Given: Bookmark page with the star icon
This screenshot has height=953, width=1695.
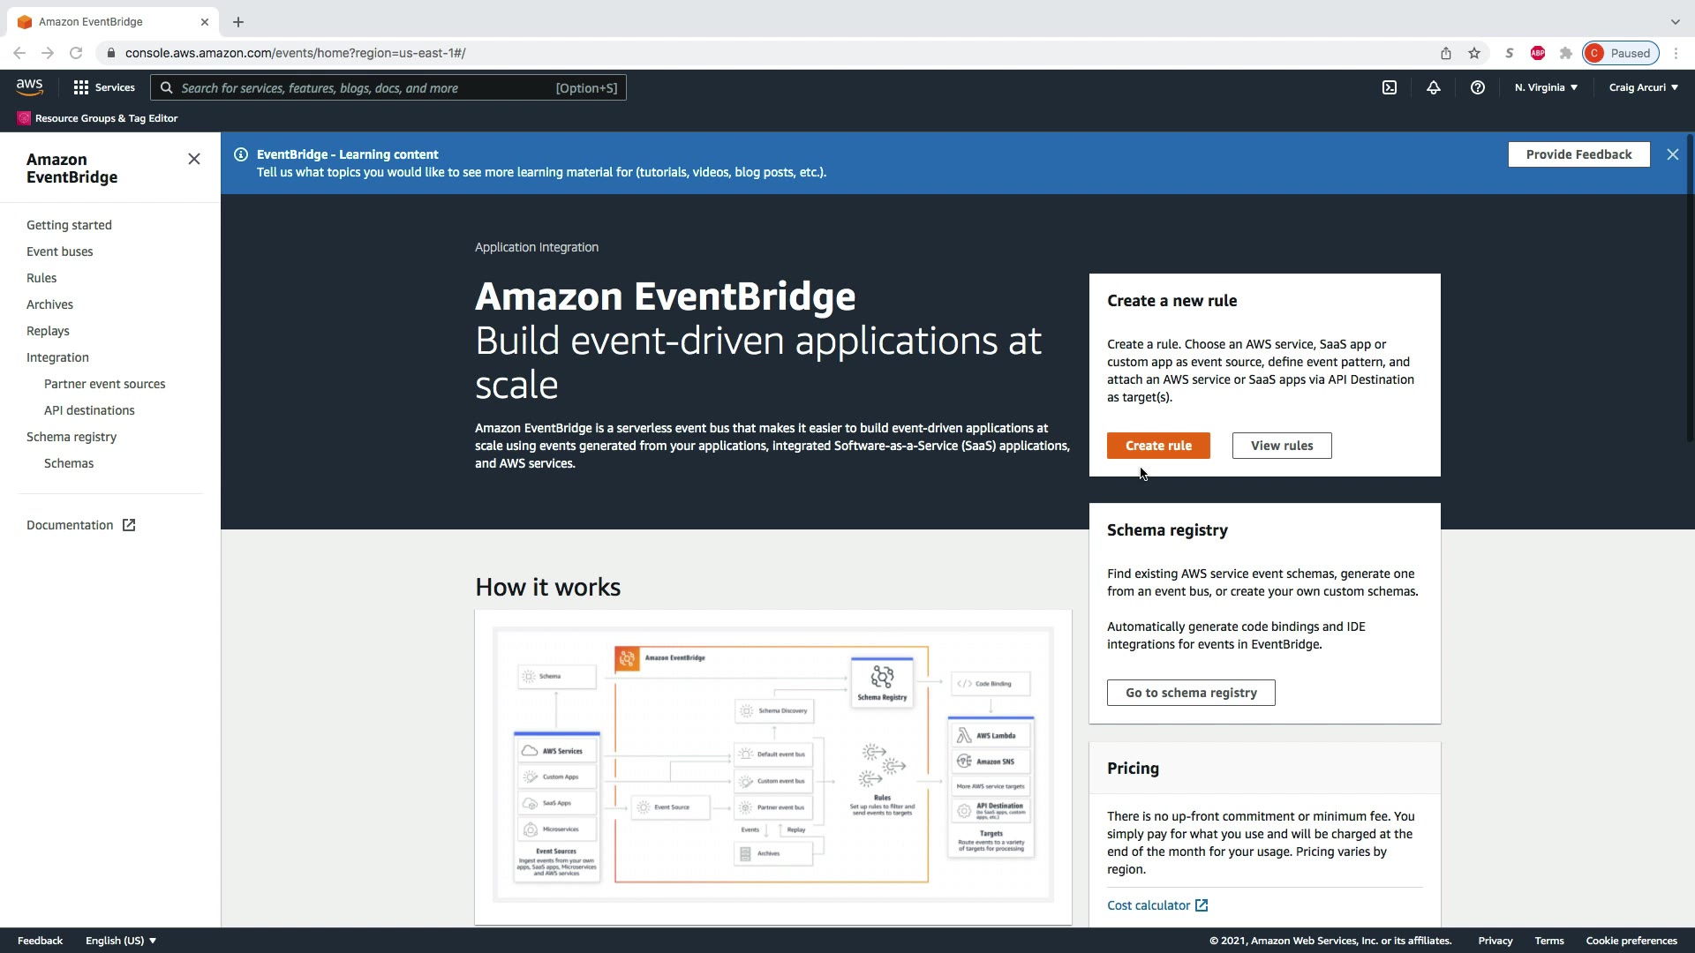Looking at the screenshot, I should (x=1474, y=53).
